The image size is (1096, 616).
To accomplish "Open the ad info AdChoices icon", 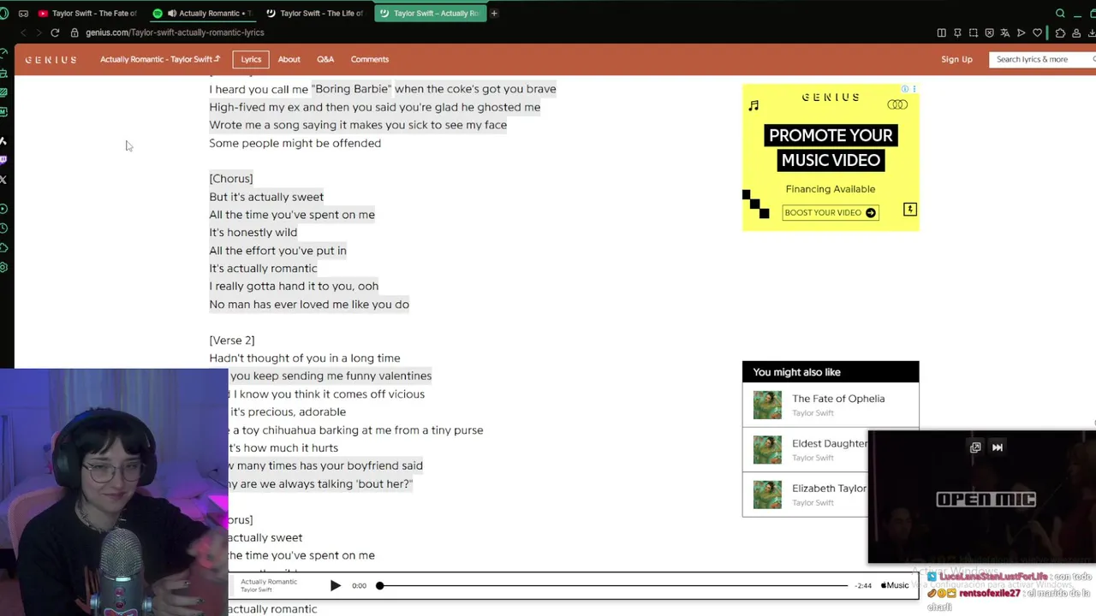I will coord(905,89).
